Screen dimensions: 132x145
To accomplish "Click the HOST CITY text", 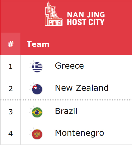I will pos(86,22).
